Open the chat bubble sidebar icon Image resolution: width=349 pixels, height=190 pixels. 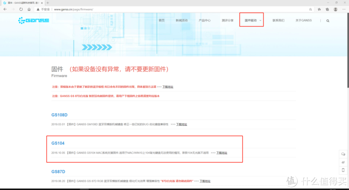click(x=343, y=154)
